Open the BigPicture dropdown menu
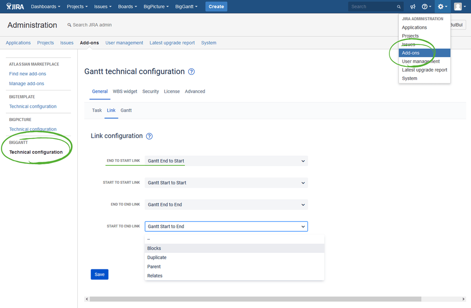Viewport: 471px width, 308px height. coord(156,7)
